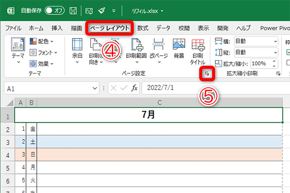Open the 効果 theme effects dropdown

pos(41,64)
